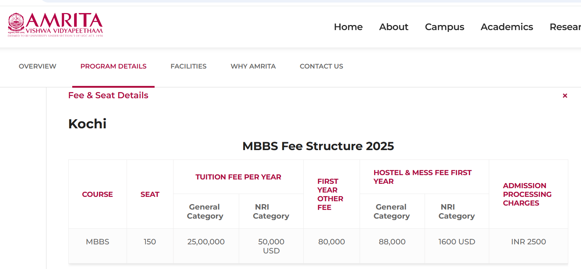Open the Home menu item
581x269 pixels.
tap(348, 27)
